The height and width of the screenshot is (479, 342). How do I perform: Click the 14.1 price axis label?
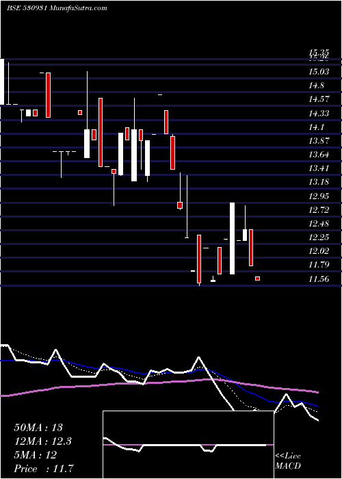click(x=316, y=127)
